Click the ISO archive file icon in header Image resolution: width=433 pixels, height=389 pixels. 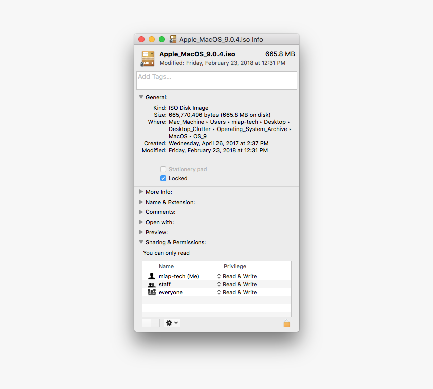(x=148, y=58)
